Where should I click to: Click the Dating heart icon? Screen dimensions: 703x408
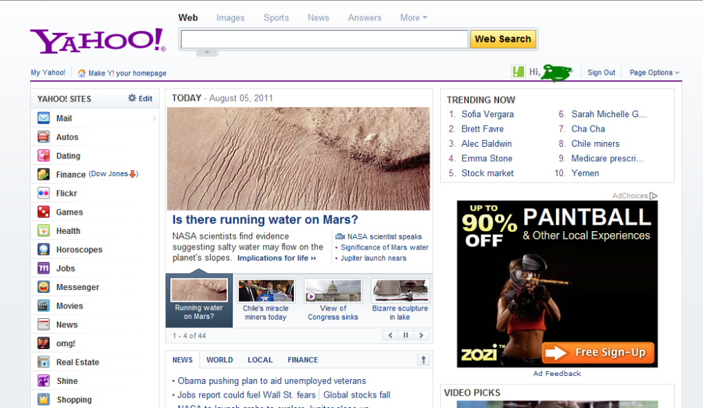pos(43,156)
